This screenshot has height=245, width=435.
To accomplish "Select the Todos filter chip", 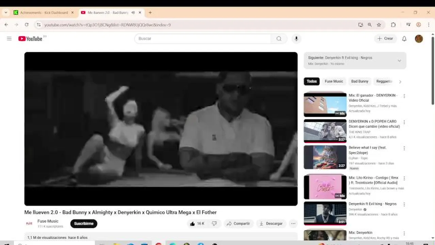I will pos(311,81).
